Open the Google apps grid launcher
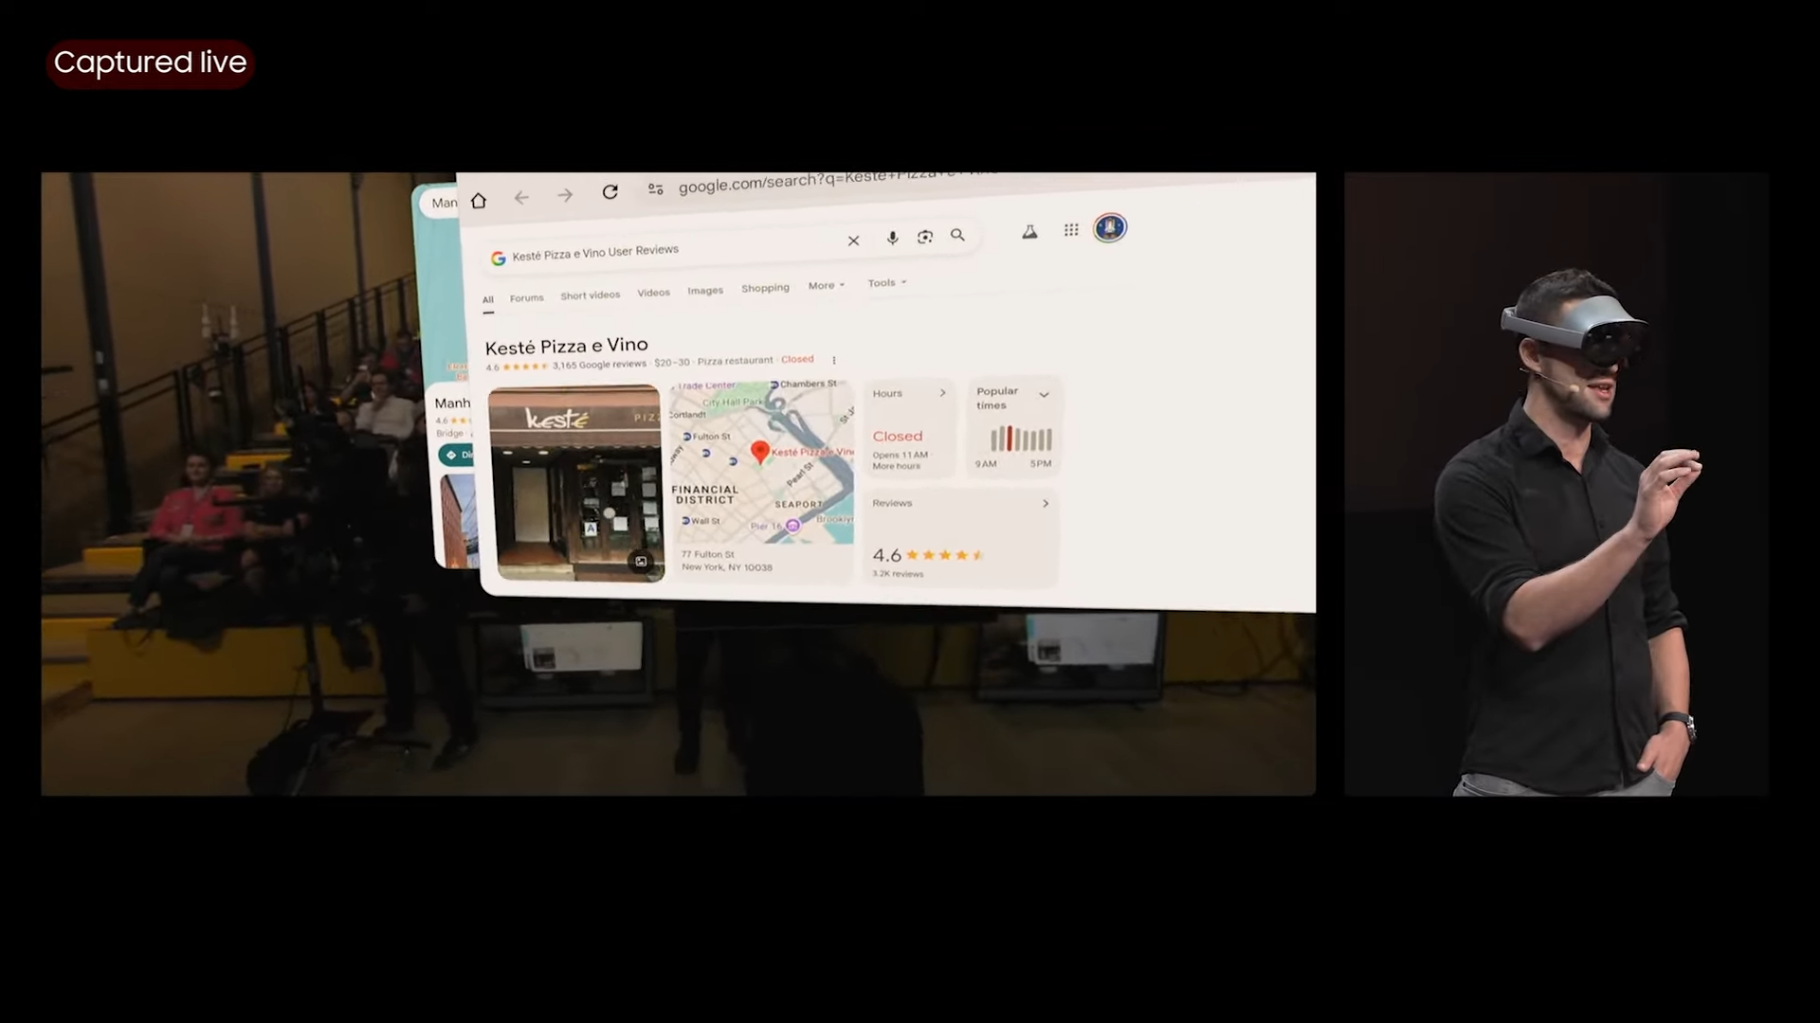 (1071, 229)
